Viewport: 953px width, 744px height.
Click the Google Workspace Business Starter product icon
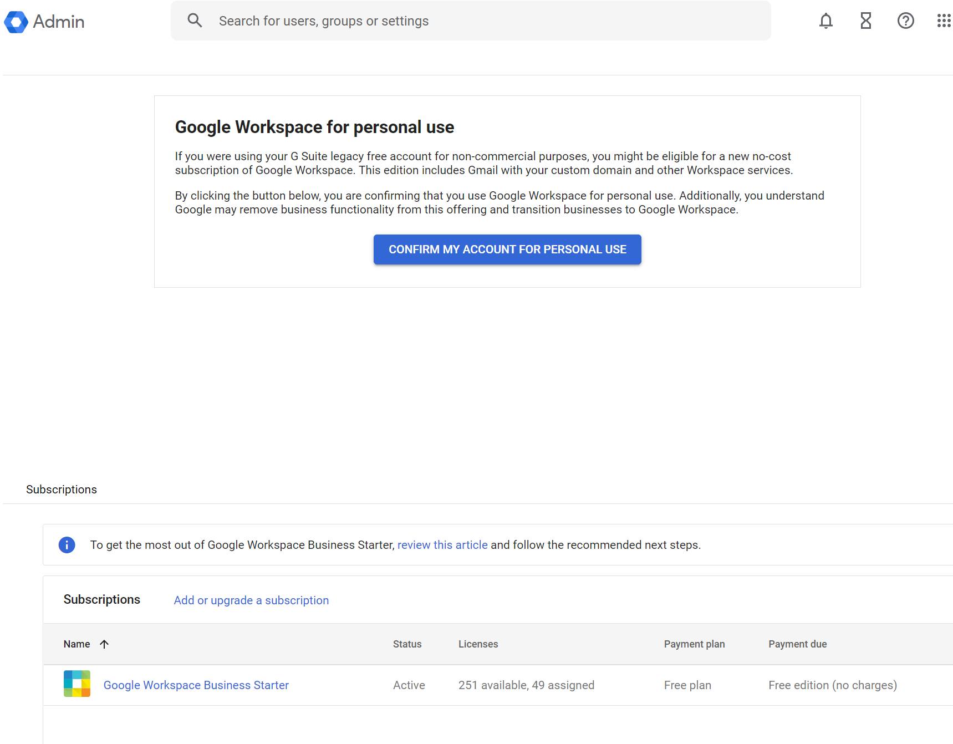pos(77,684)
